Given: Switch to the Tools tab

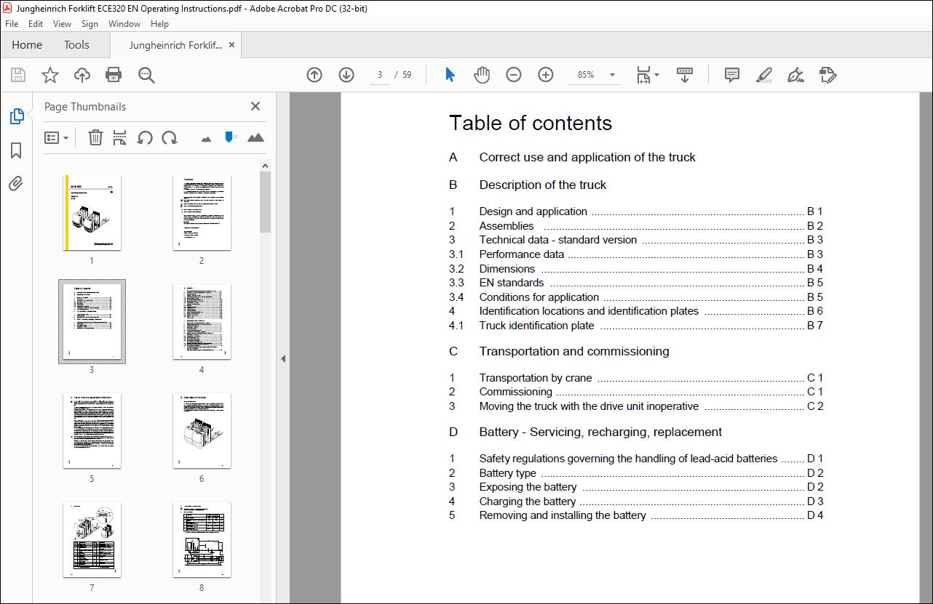Looking at the screenshot, I should pyautogui.click(x=76, y=44).
